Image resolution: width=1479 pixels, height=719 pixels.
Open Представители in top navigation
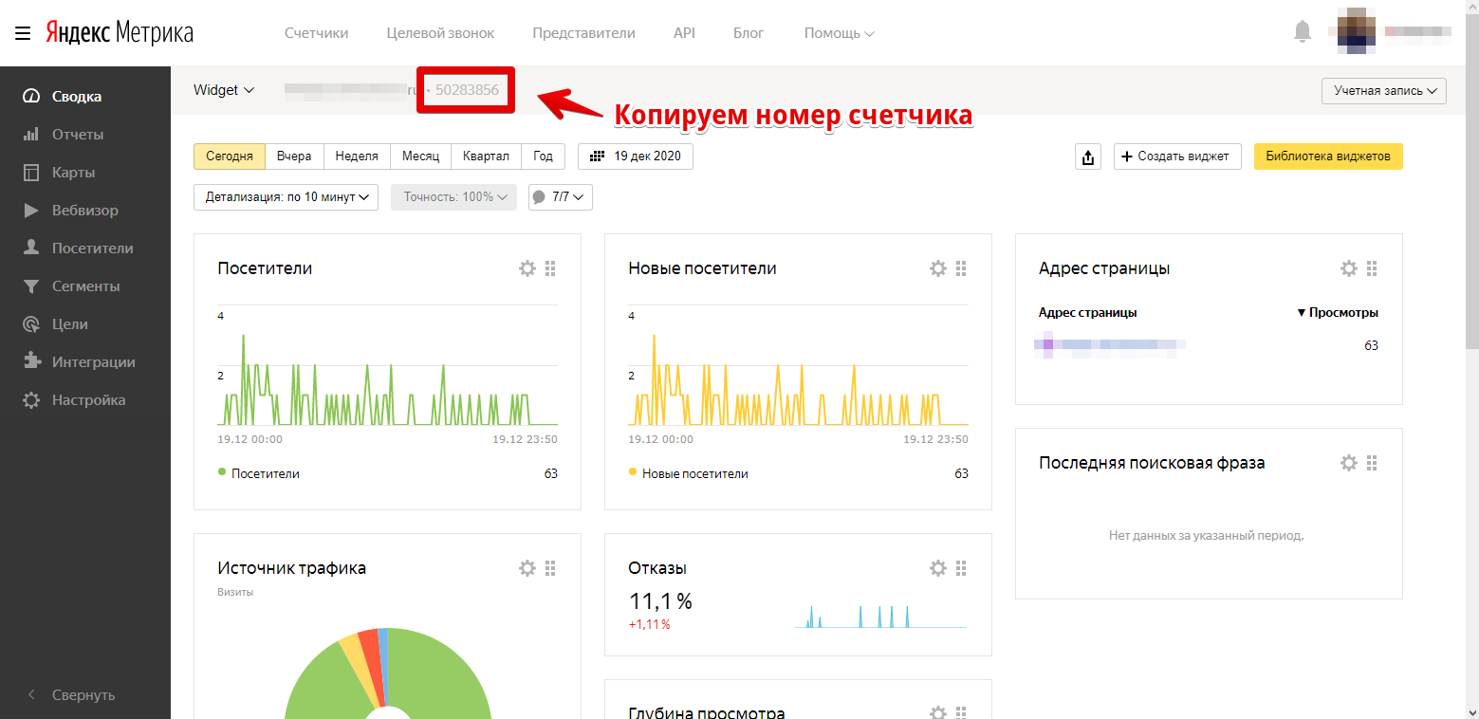tap(583, 33)
